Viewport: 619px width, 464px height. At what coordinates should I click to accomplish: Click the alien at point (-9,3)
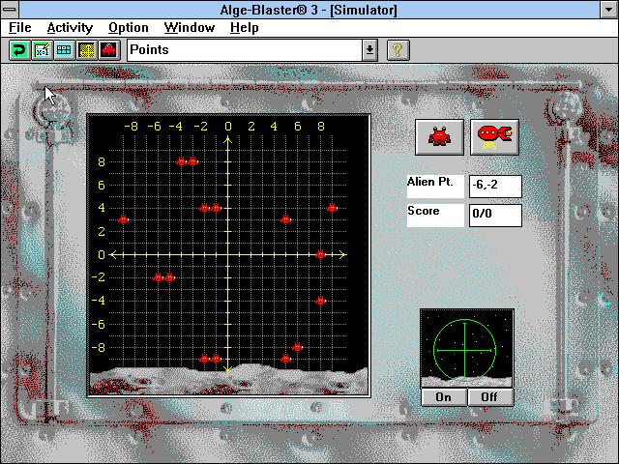coord(123,219)
